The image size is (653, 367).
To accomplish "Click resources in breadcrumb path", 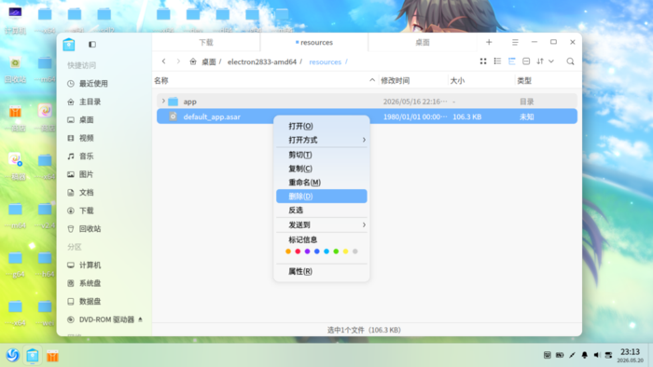I will point(326,61).
